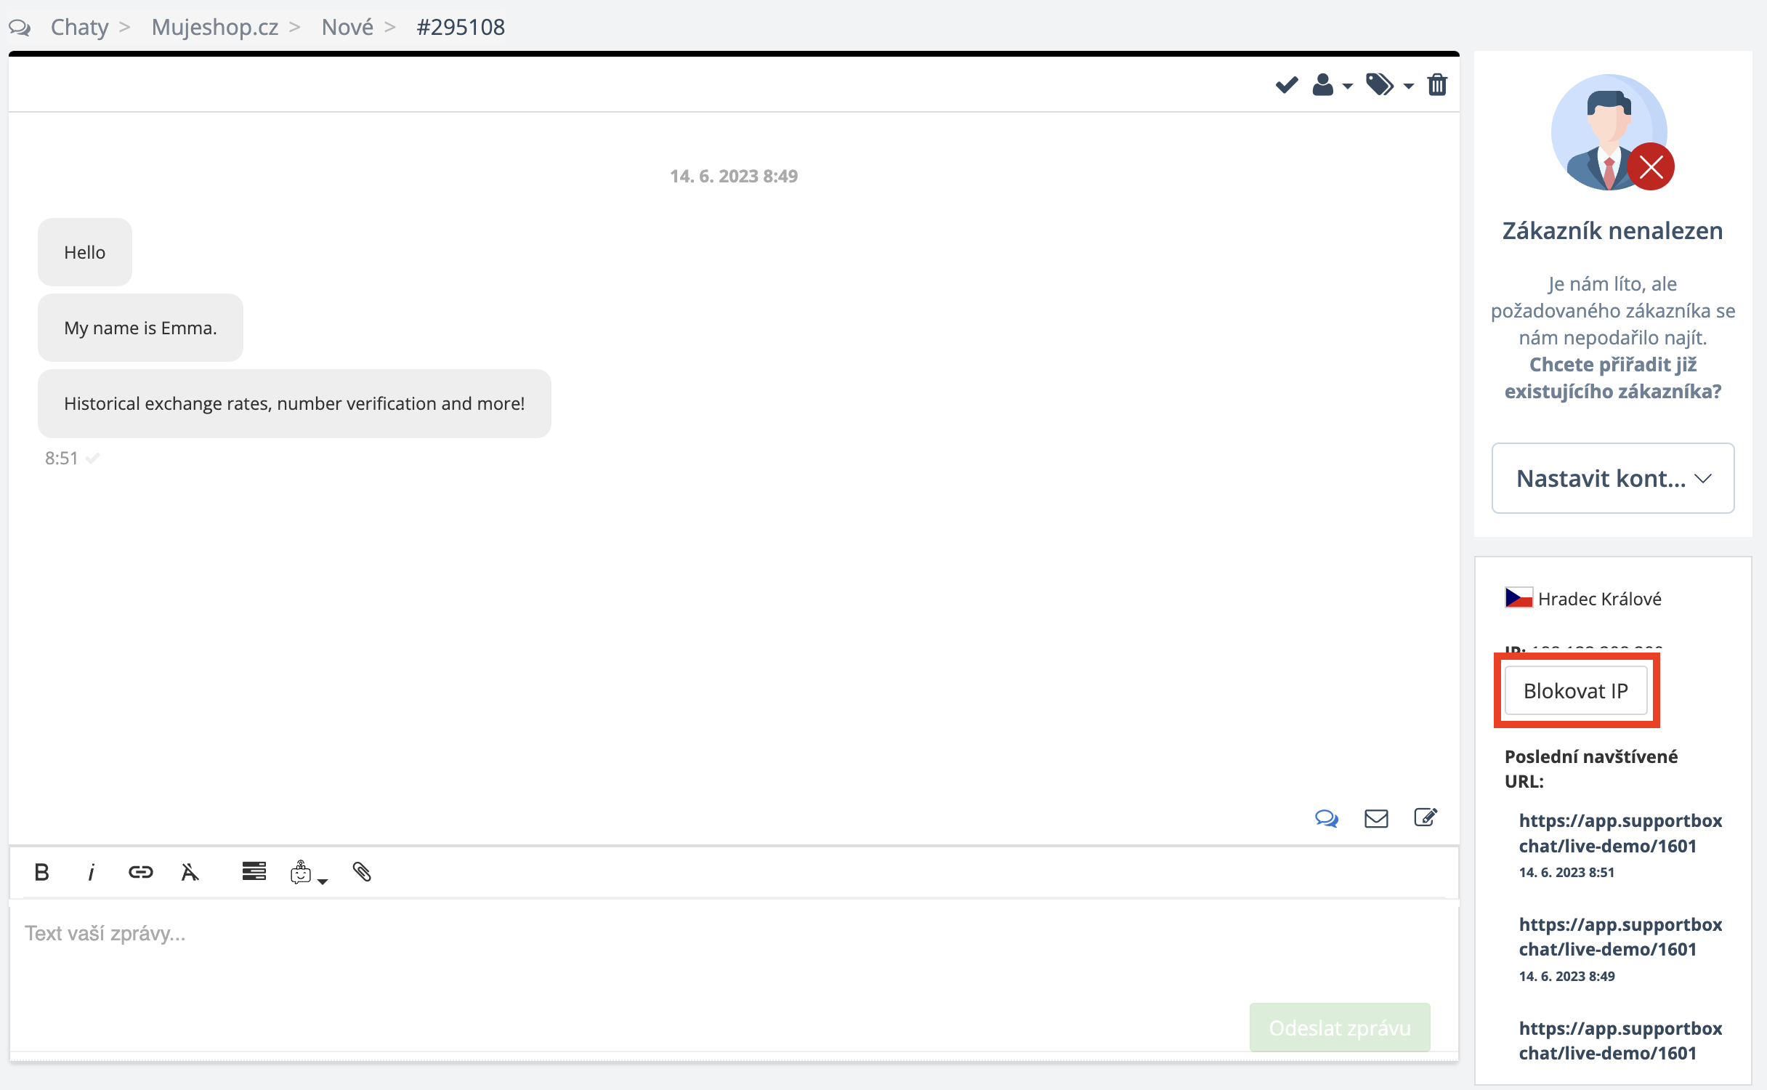Image resolution: width=1767 pixels, height=1090 pixels.
Task: Navigate to Mujeshop.cz breadcrumb
Action: click(x=214, y=27)
